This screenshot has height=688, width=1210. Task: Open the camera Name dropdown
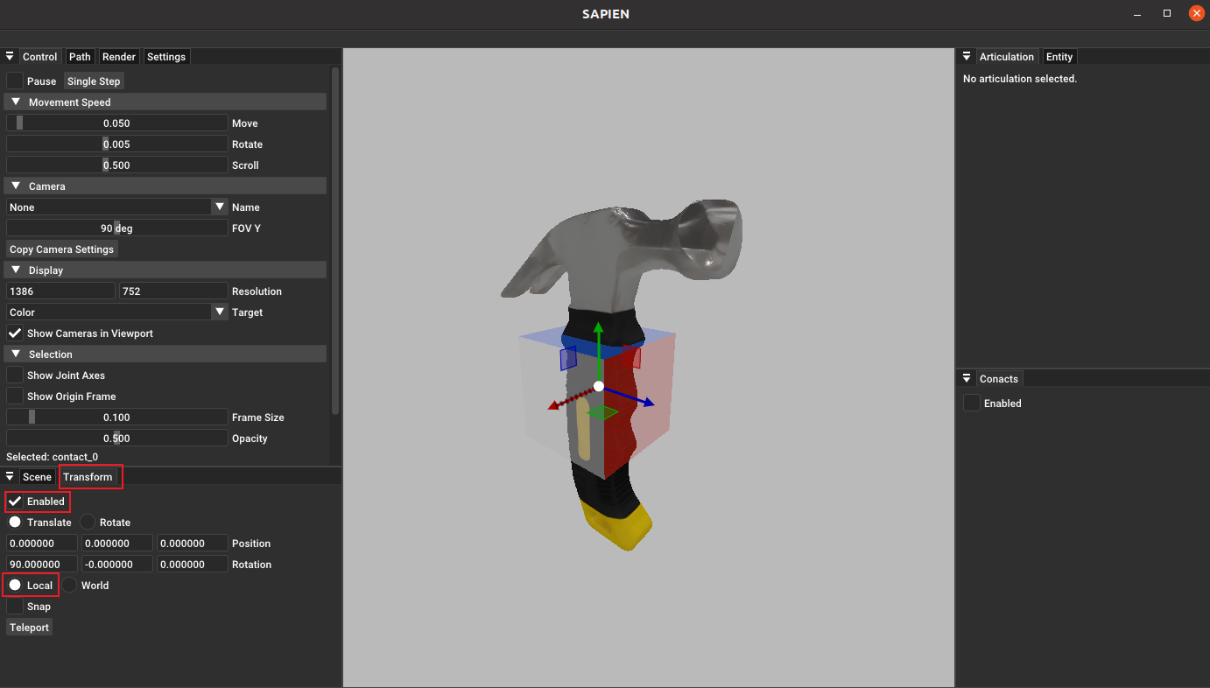click(x=117, y=207)
